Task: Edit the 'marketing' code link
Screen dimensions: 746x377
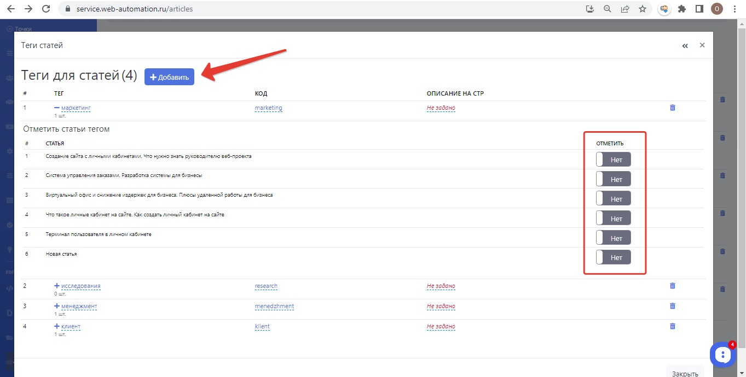Action: pos(268,108)
